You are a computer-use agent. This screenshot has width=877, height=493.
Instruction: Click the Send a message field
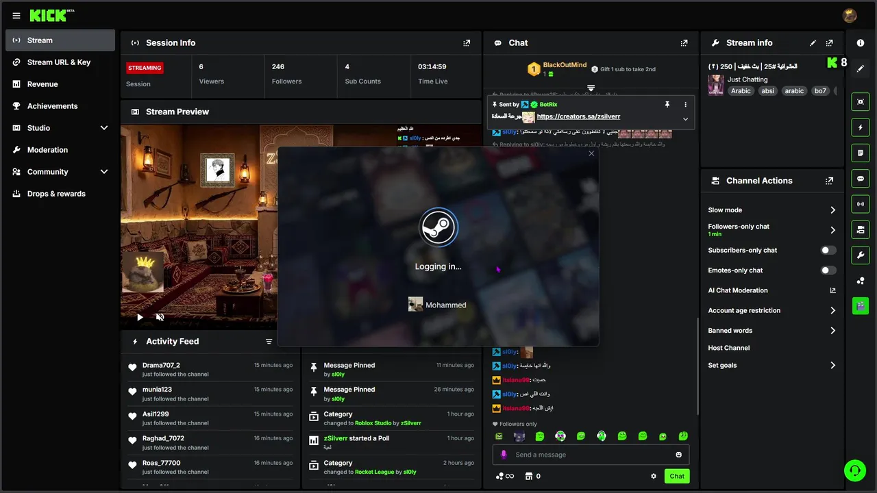tap(591, 455)
